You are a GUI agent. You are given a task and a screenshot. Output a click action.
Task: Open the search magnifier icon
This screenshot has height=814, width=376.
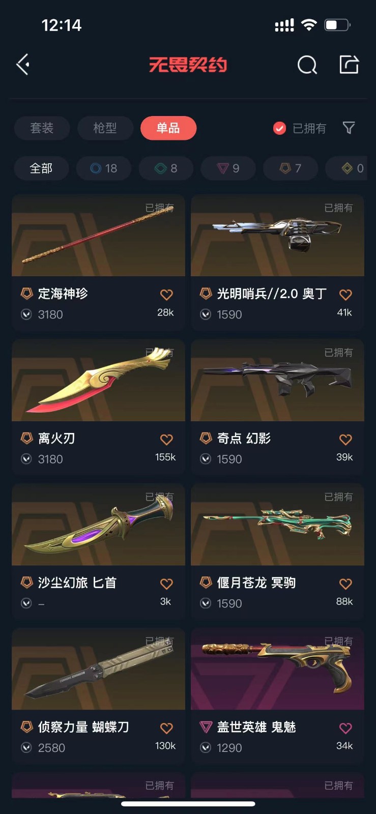point(307,65)
